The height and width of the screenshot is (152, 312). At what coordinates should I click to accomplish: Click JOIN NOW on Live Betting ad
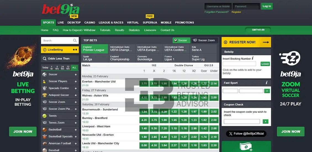click(23, 132)
